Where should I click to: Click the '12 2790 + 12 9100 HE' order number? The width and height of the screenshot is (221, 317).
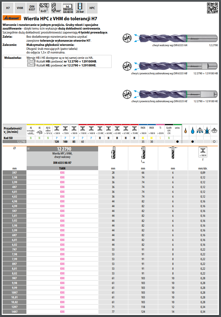[x=206, y=101]
